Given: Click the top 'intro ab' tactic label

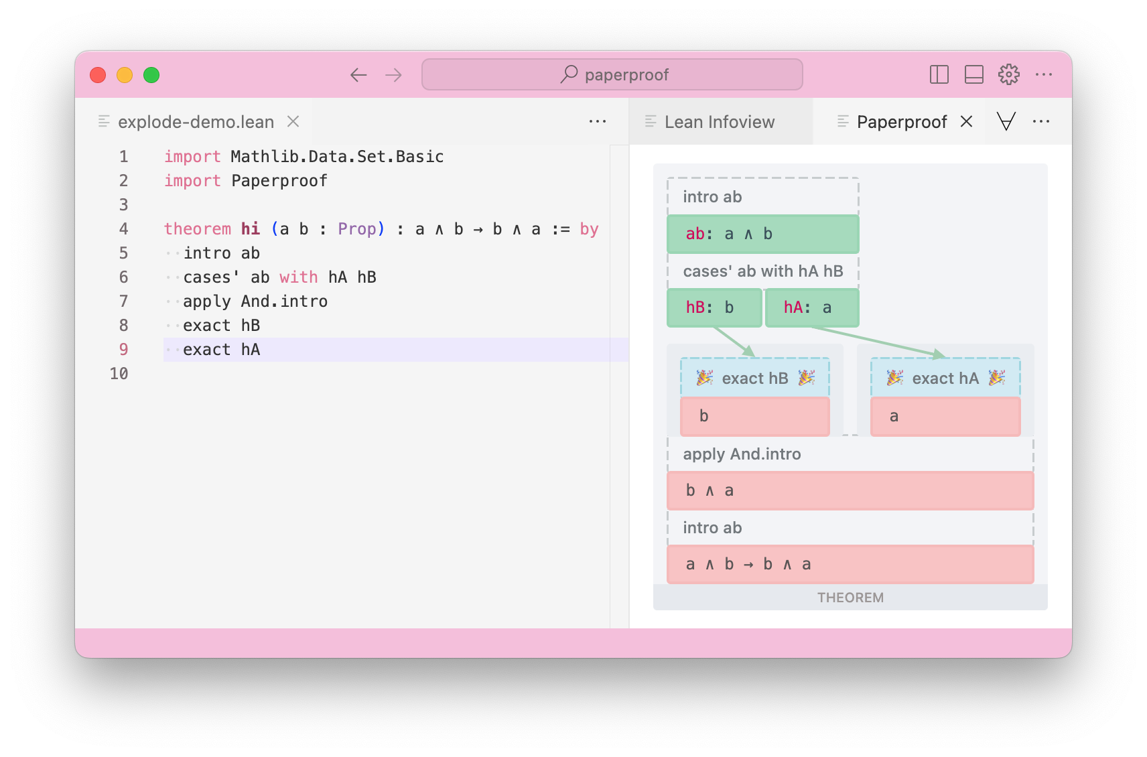Looking at the screenshot, I should (712, 197).
